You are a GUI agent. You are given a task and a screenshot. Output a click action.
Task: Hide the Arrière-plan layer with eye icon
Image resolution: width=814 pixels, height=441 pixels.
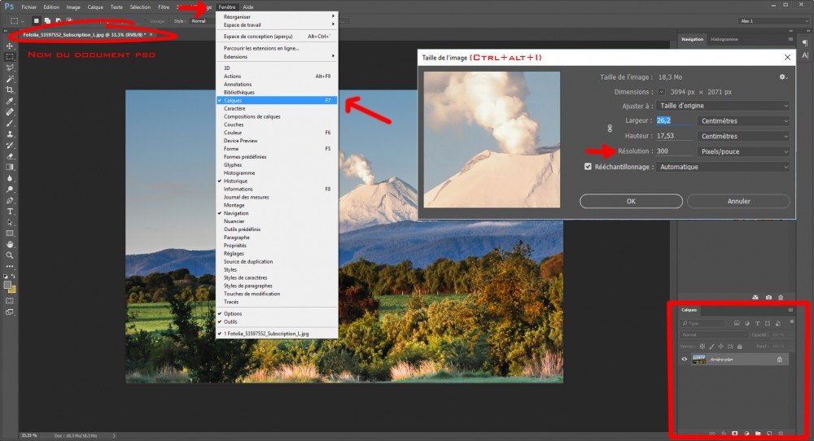(684, 359)
